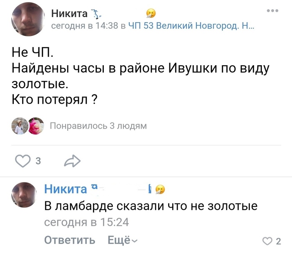Viewport: 292px width, 256px height.
Task: Like the comment about the pawnshop
Action: [x=267, y=241]
